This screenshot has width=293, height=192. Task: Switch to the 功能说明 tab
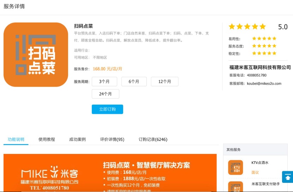coord(16,140)
